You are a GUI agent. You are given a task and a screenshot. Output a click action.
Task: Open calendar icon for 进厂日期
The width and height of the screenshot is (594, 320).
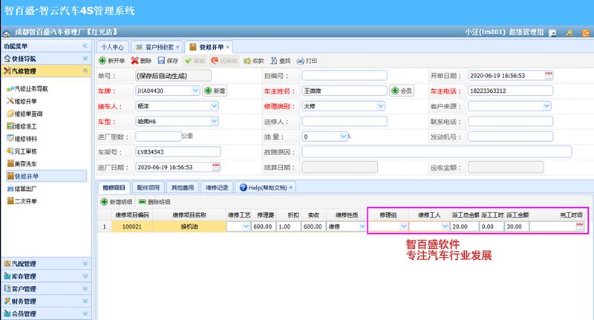pos(216,167)
